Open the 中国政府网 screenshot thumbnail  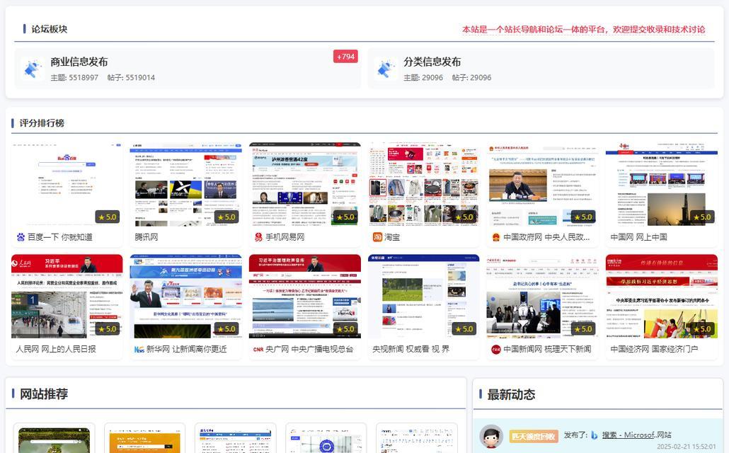point(543,185)
